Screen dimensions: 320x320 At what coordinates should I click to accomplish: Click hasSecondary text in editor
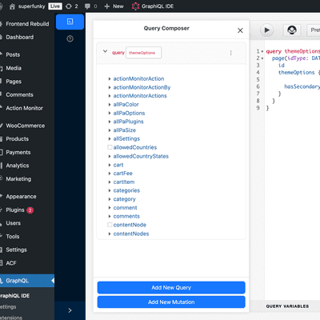tap(302, 86)
